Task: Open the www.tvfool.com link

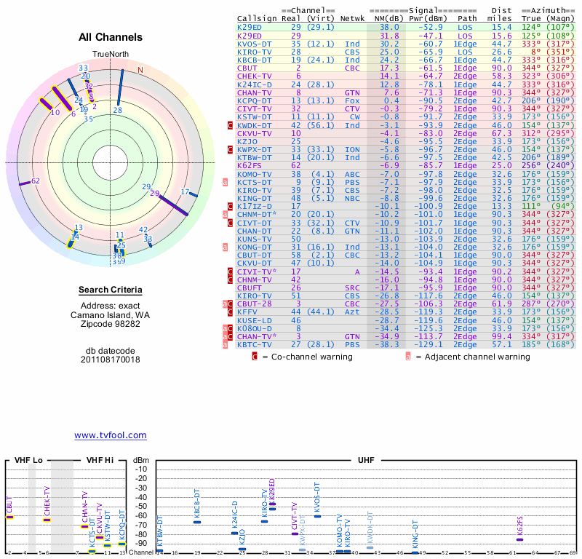Action: pyautogui.click(x=111, y=435)
